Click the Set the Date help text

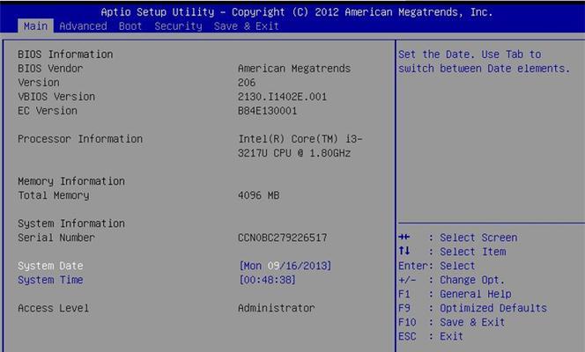tap(484, 62)
